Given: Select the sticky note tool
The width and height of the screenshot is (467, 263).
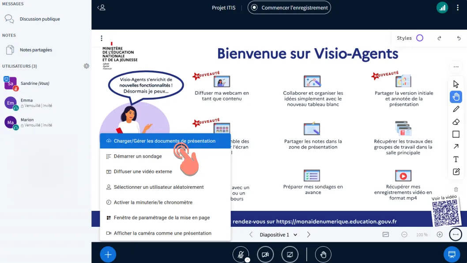Looking at the screenshot, I should [x=456, y=172].
